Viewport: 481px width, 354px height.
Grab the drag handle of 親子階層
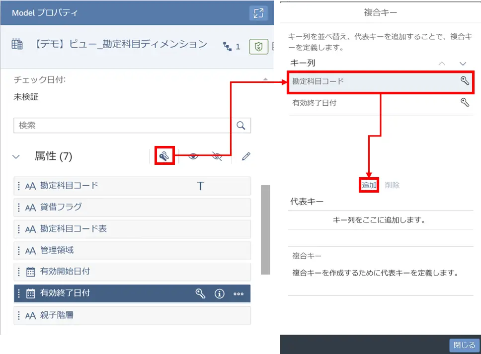click(19, 315)
